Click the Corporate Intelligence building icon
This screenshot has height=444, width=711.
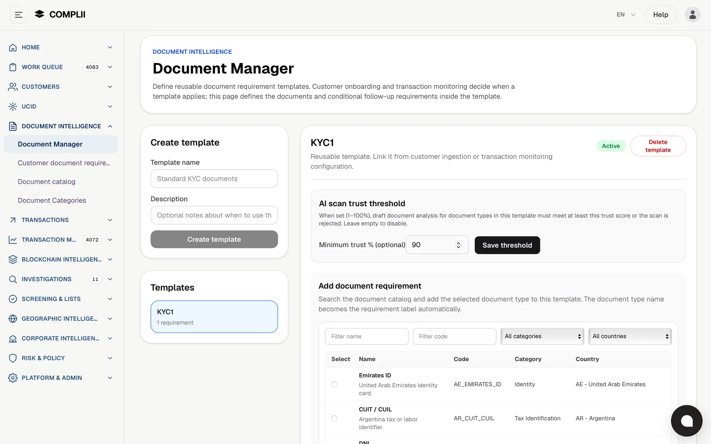13,338
